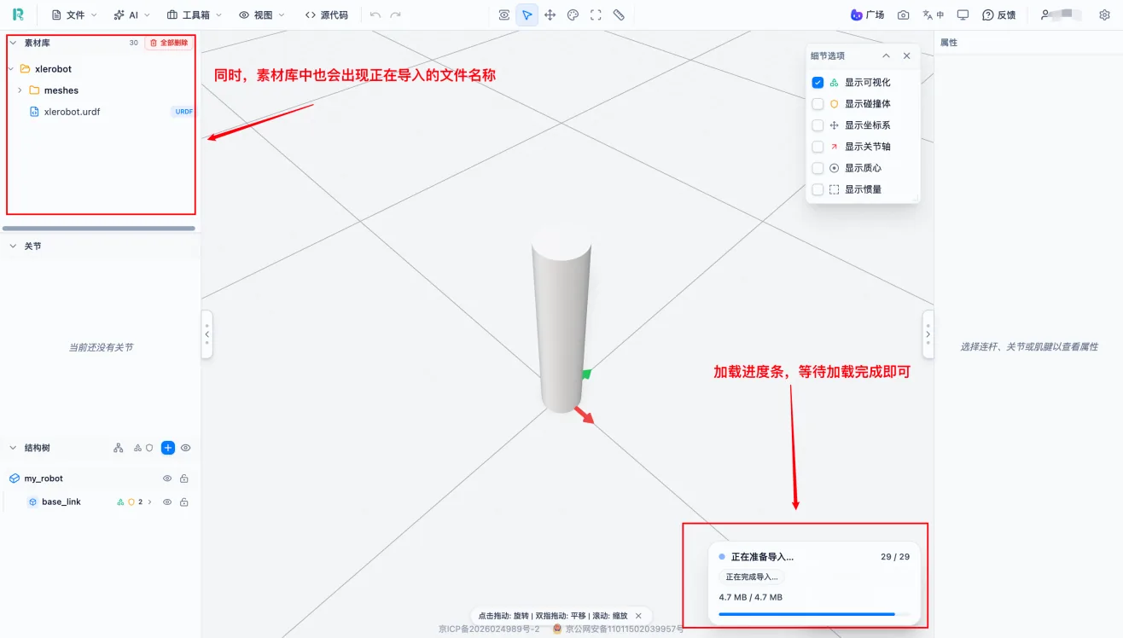Add a new link with blue plus button
This screenshot has width=1123, height=638.
(x=168, y=448)
